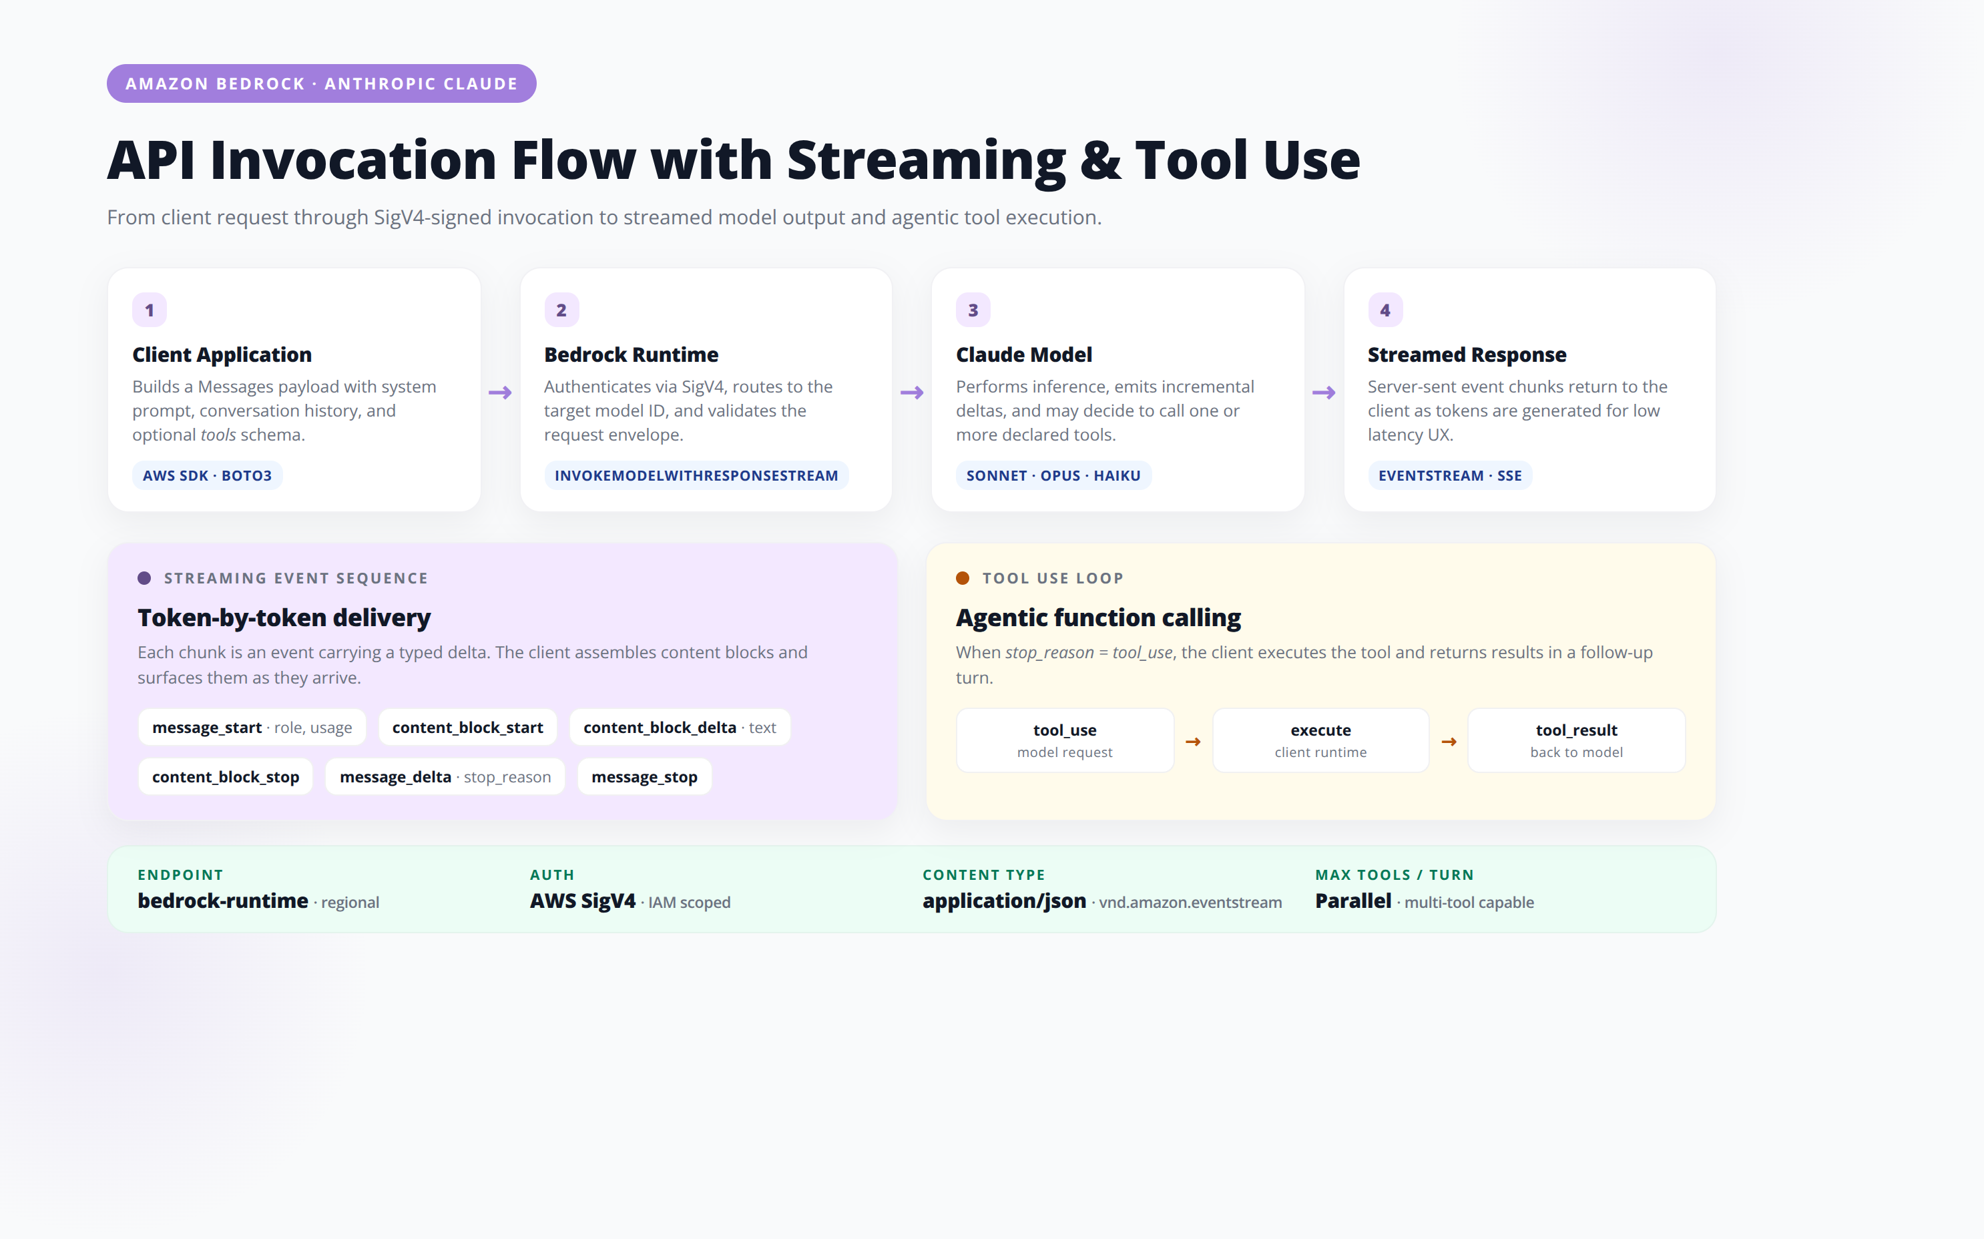This screenshot has height=1239, width=1984.
Task: Click the execute client runtime box
Action: coord(1320,740)
